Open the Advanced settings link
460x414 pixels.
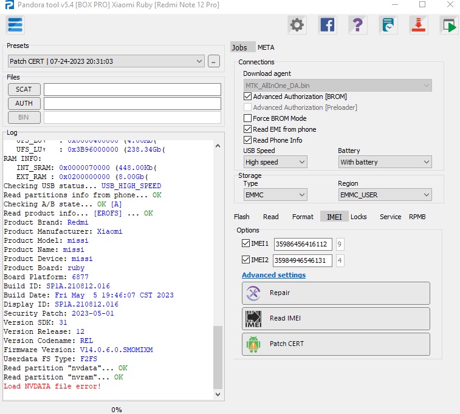[273, 275]
